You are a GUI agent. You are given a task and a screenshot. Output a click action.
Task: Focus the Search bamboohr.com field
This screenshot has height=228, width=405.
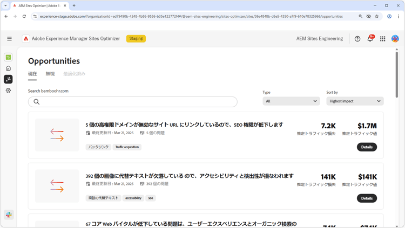click(132, 102)
